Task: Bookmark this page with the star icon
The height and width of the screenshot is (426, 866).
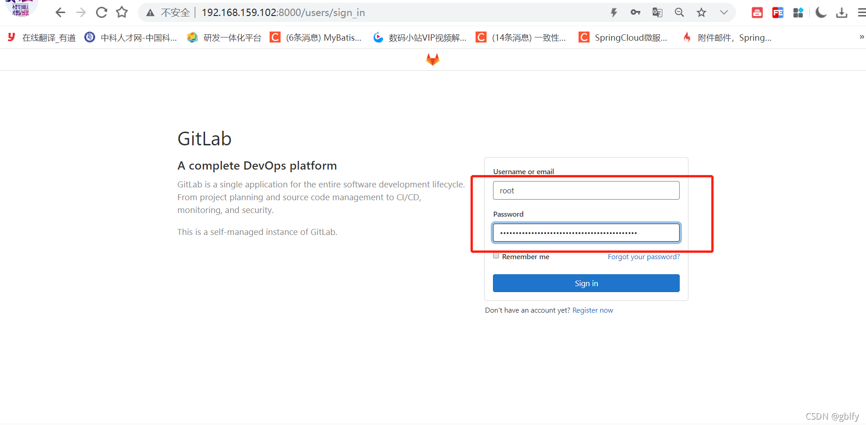Action: pyautogui.click(x=701, y=12)
